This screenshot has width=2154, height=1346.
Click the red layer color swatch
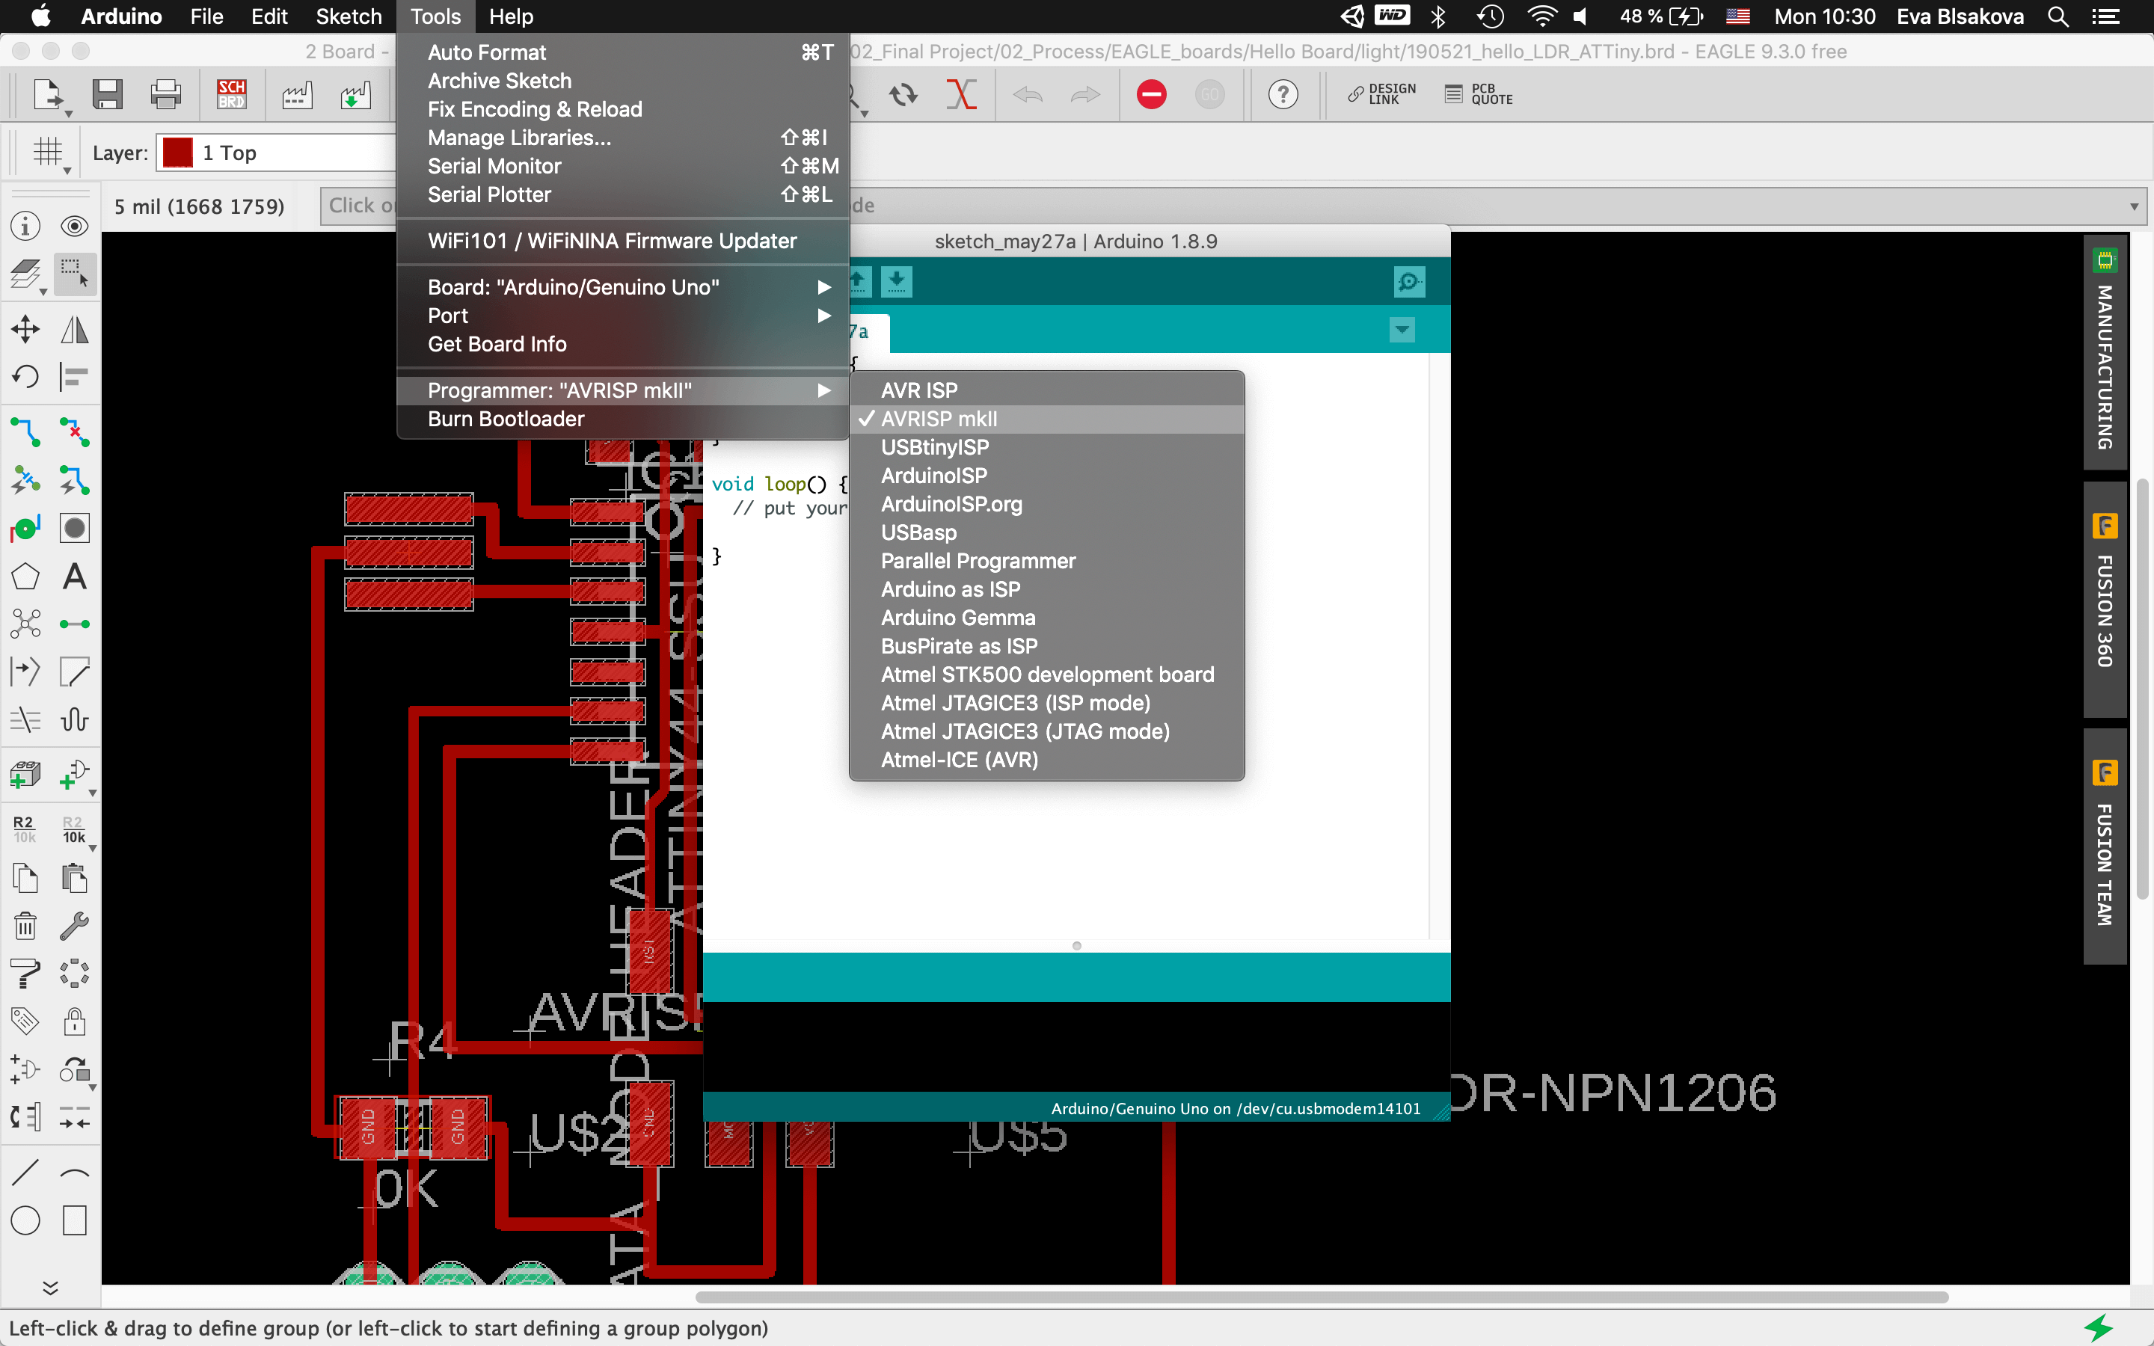point(178,153)
